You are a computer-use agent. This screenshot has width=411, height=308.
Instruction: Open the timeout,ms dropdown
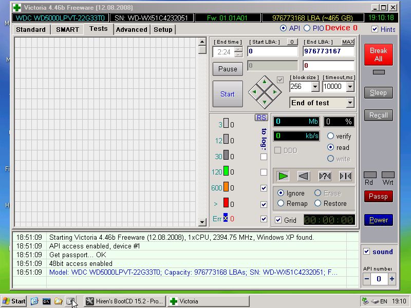pos(350,87)
